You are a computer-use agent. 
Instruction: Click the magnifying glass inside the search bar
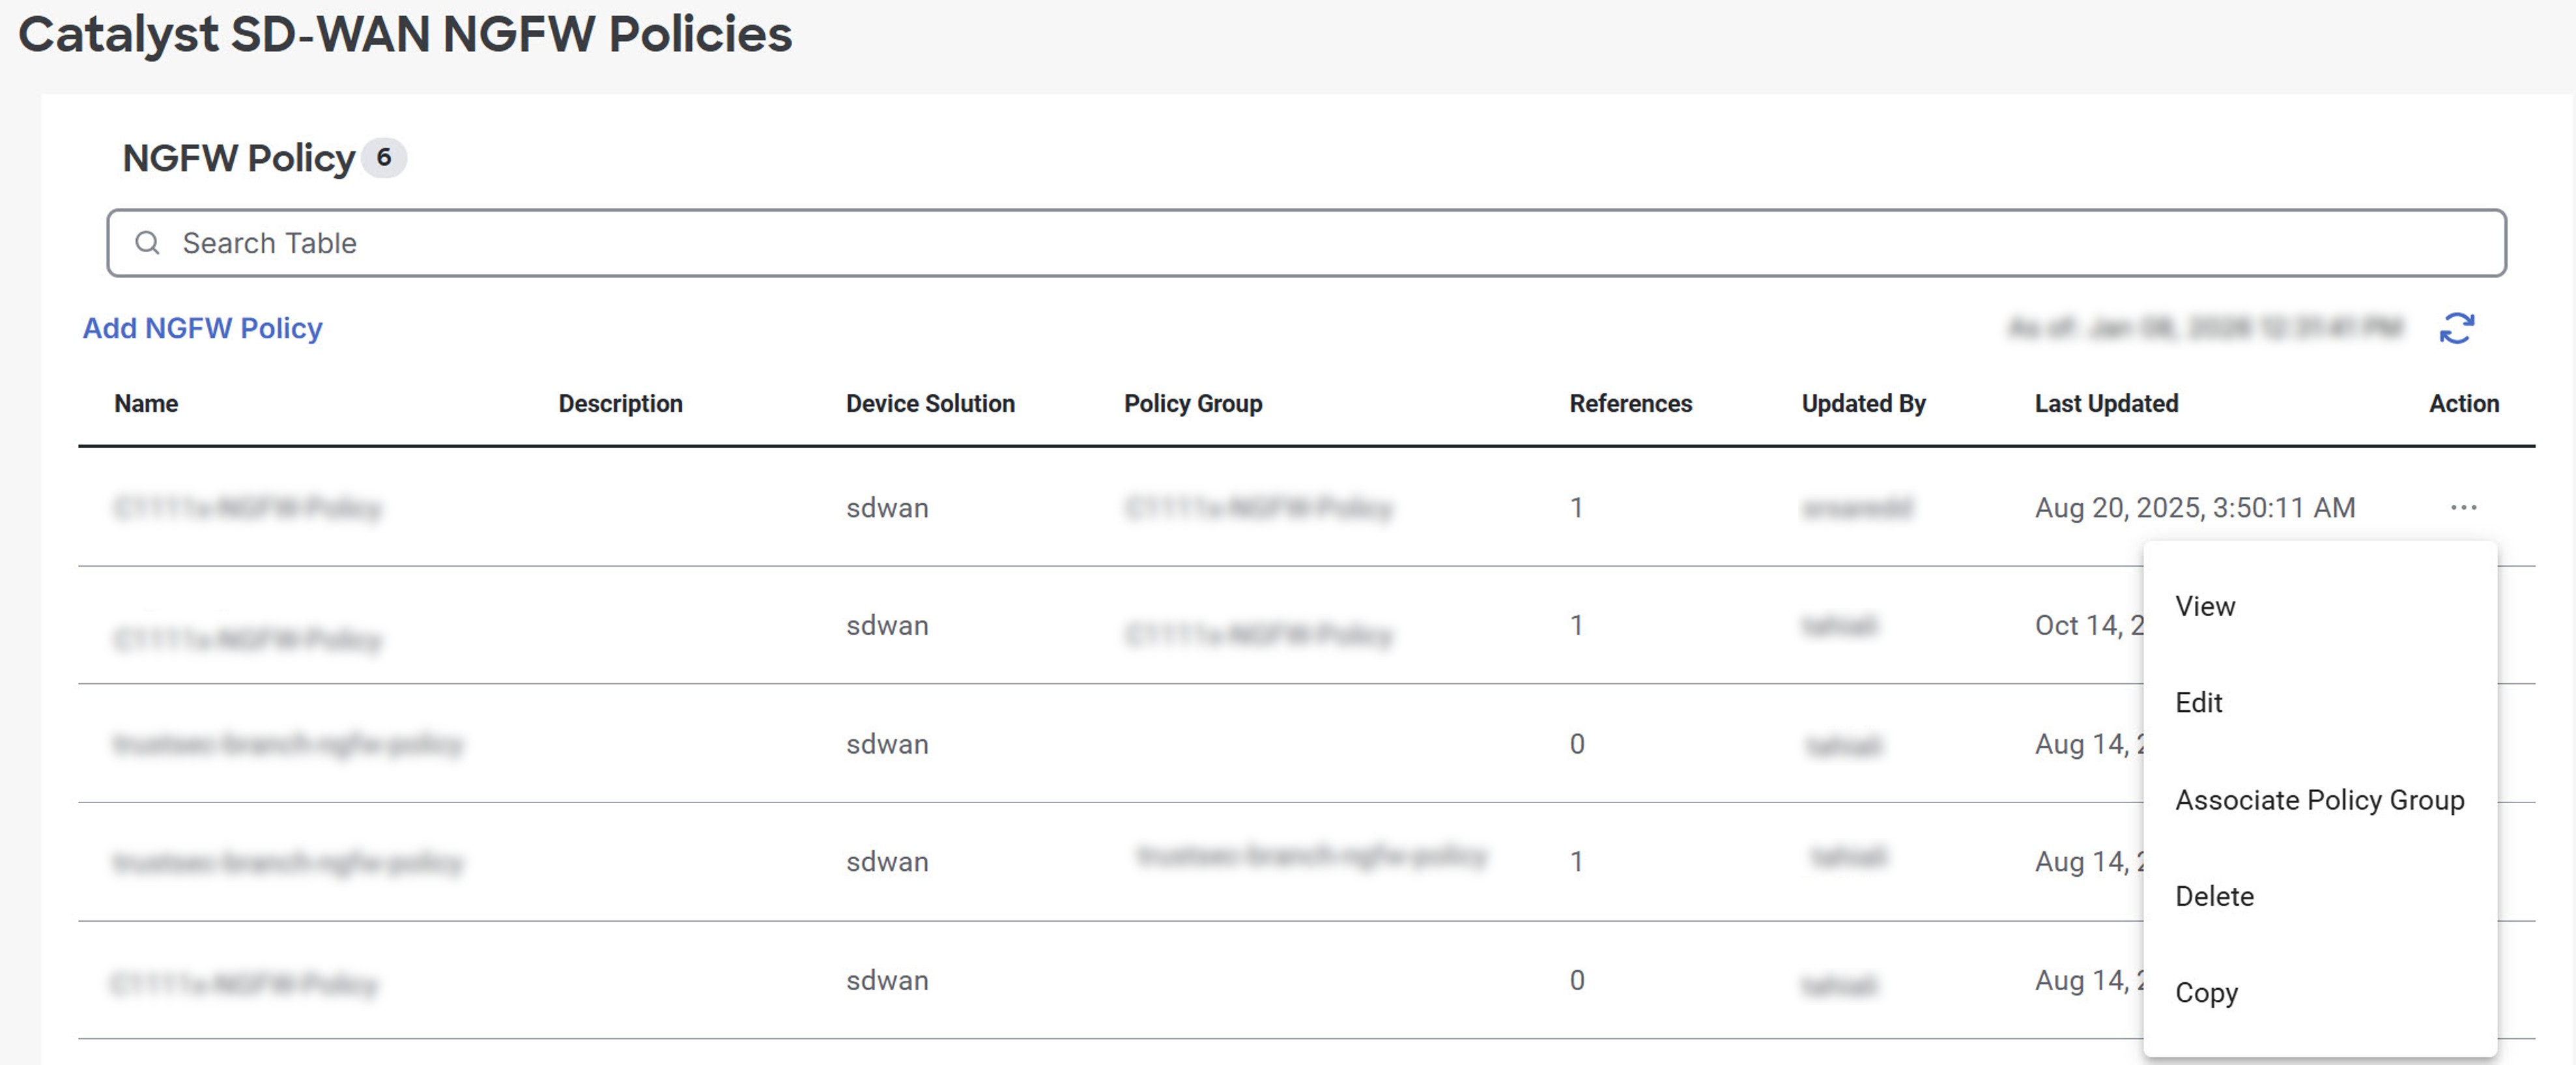[x=148, y=242]
